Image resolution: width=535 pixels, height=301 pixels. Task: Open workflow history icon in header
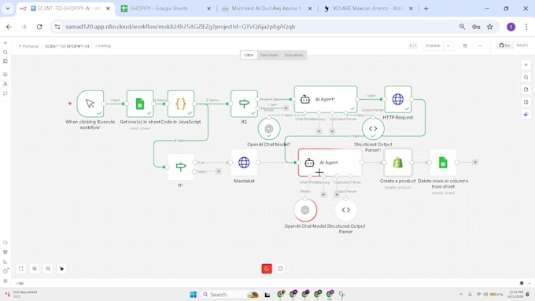click(x=465, y=46)
